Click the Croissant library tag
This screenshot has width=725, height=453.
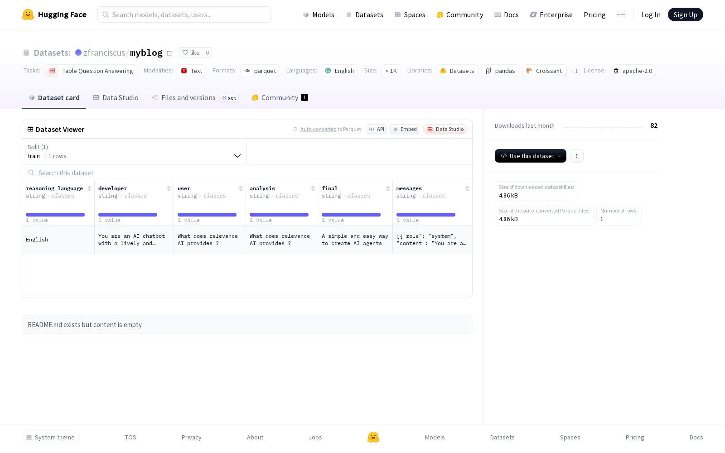click(x=544, y=71)
